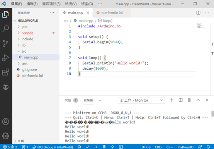This screenshot has width=214, height=149.
Task: Click main.cpp in the editor breadcrumb
Action: (86, 21)
